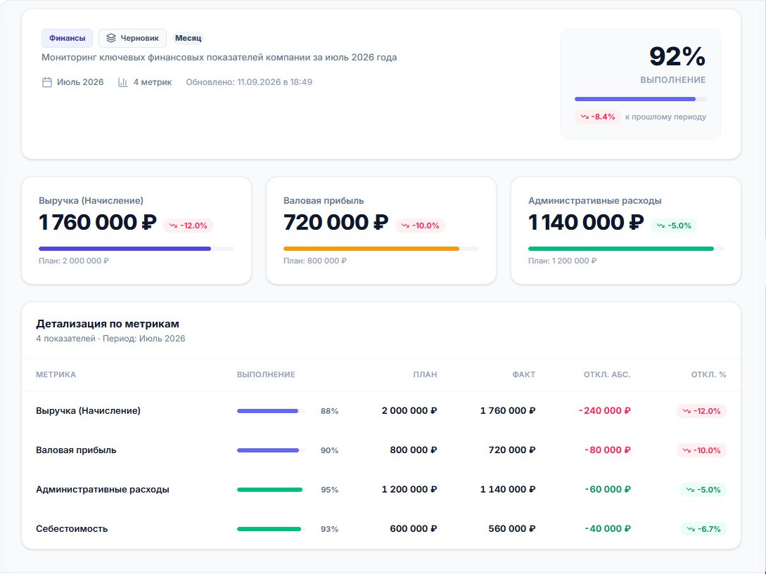Click the trend icon in the table's -6.7% badge
766x574 pixels.
pos(691,529)
